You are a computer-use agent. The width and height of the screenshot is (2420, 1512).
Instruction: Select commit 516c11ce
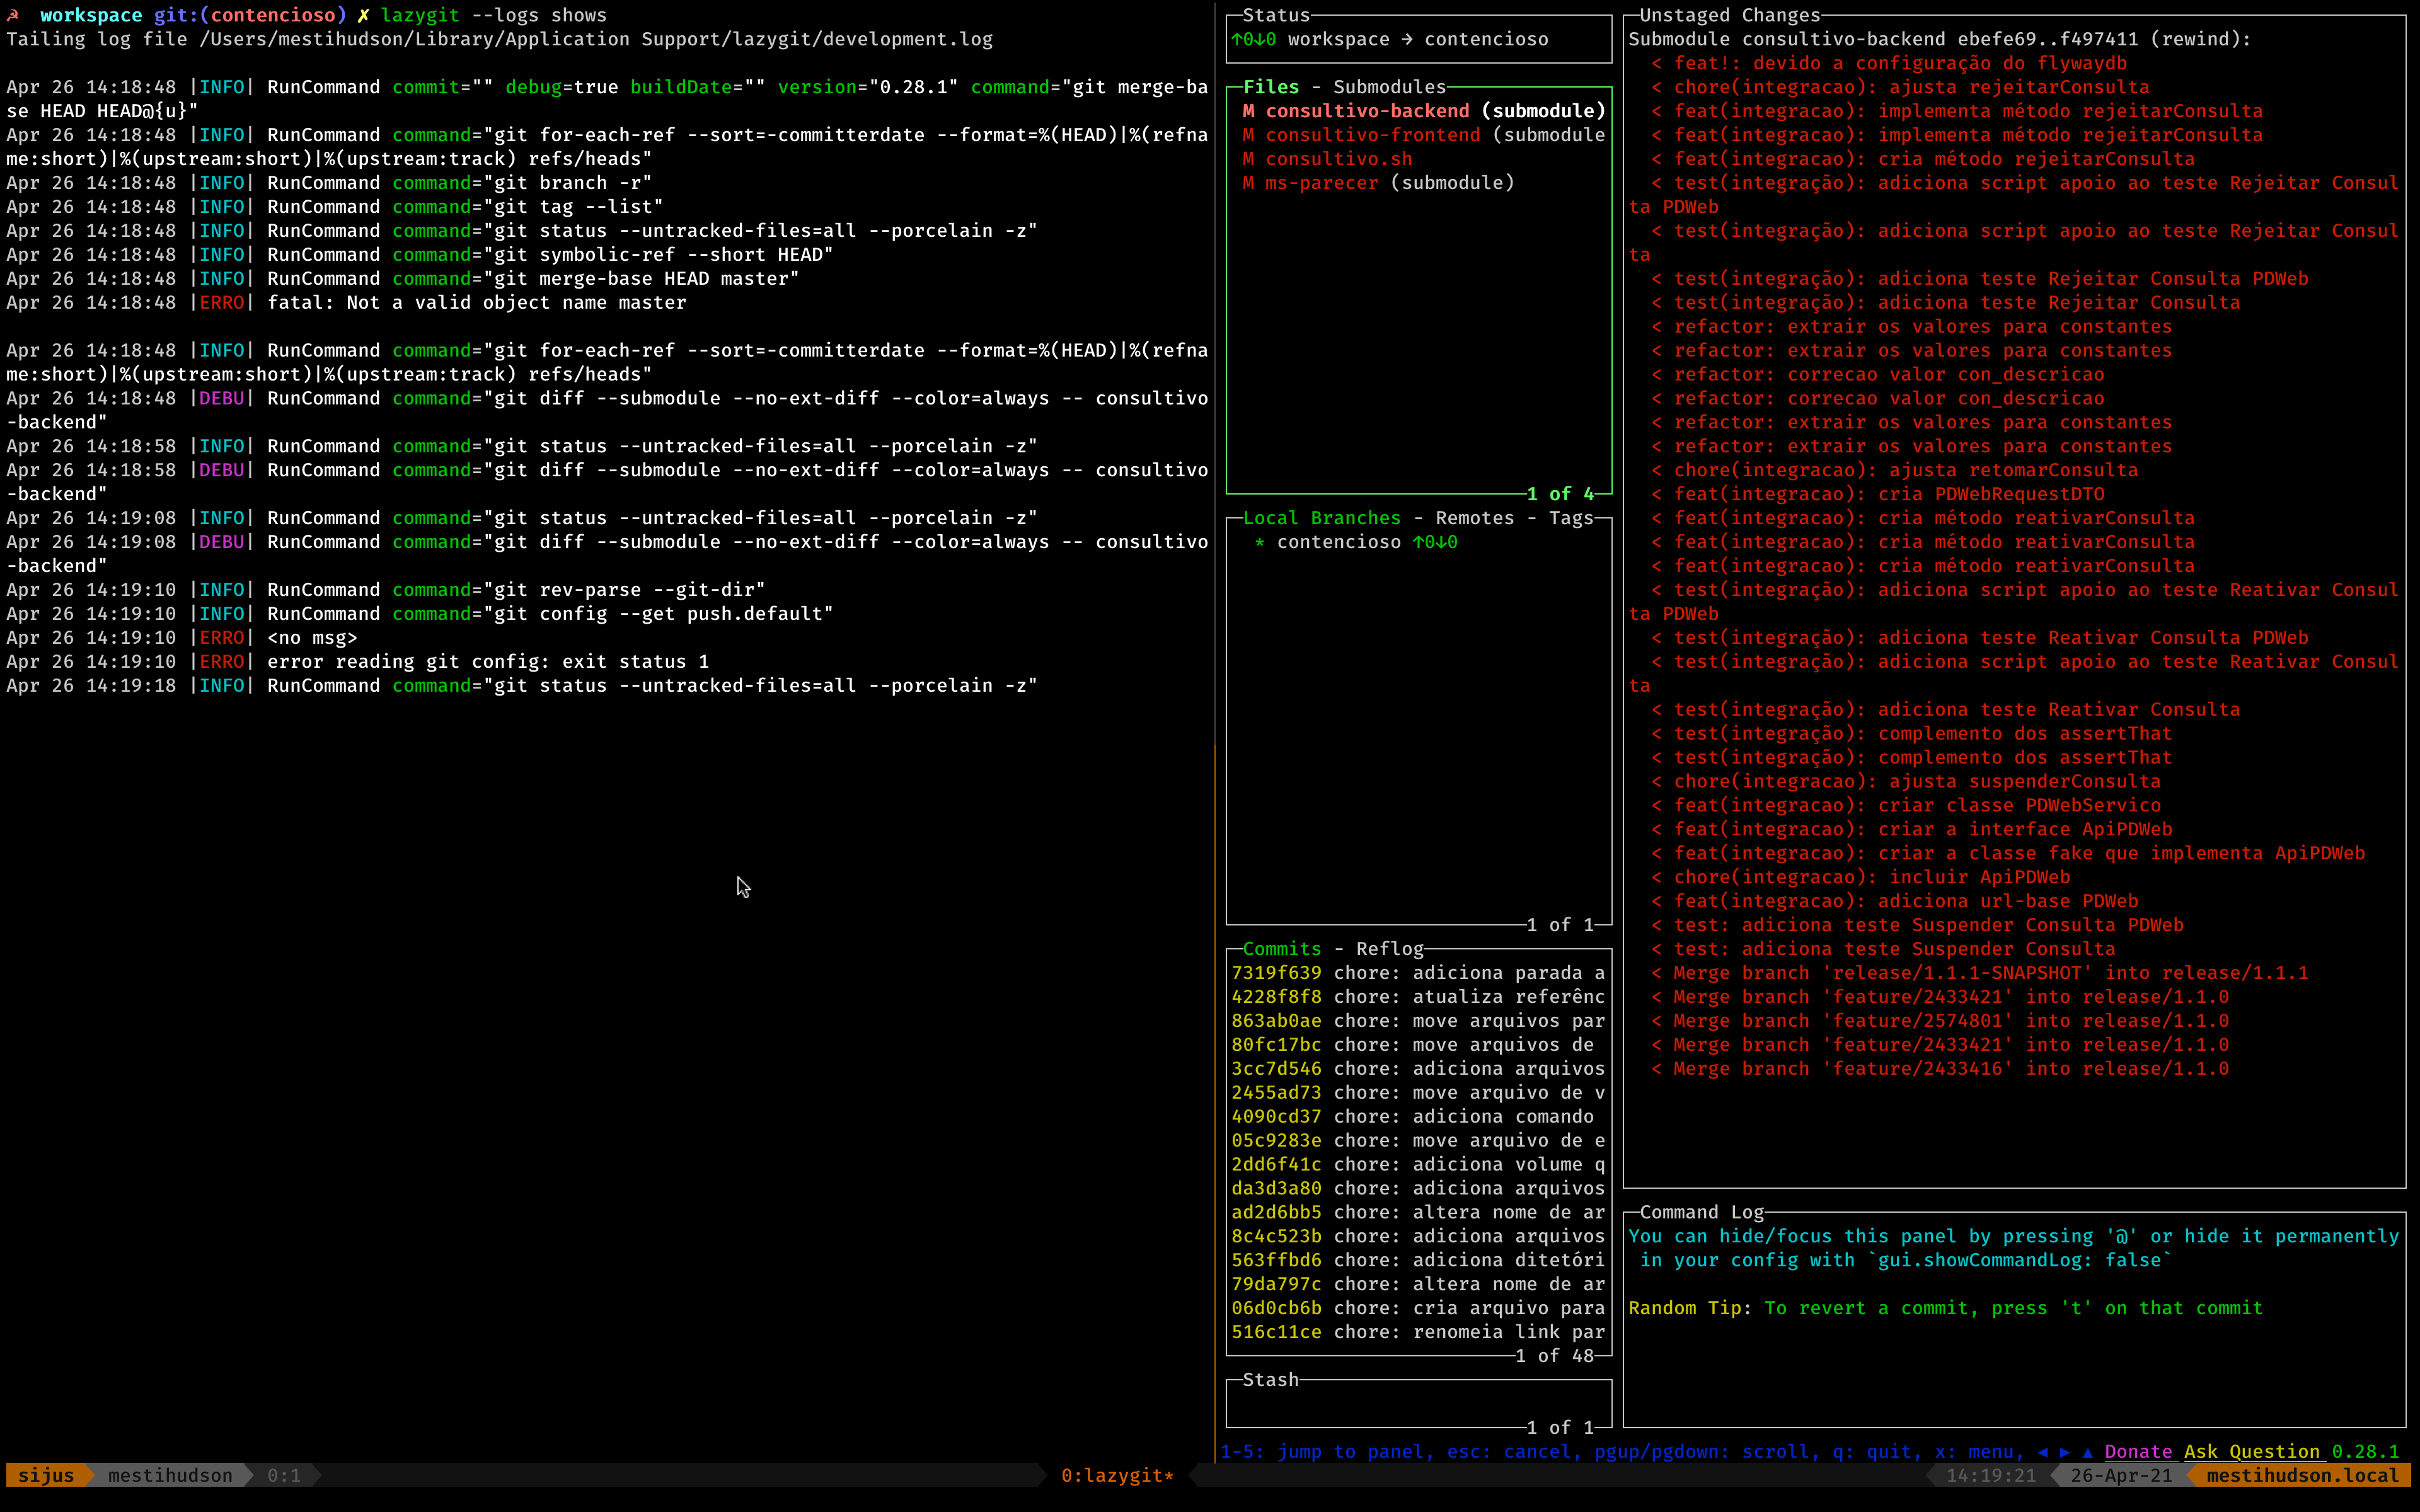(x=1418, y=1333)
